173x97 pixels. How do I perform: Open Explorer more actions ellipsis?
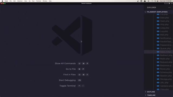pyautogui.click(x=169, y=8)
